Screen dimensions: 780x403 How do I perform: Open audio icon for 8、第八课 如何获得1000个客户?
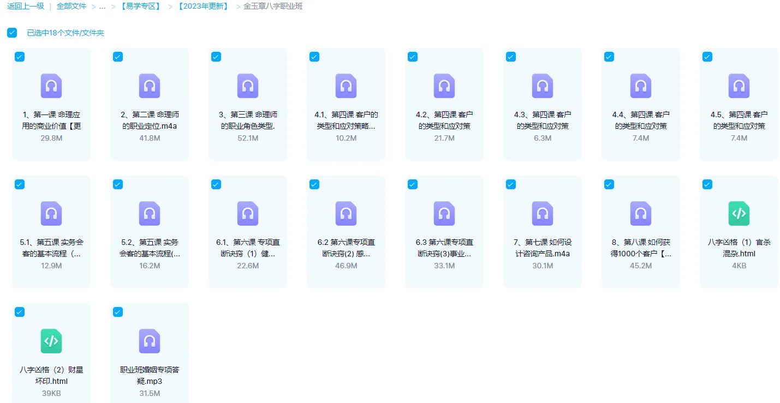pyautogui.click(x=641, y=213)
